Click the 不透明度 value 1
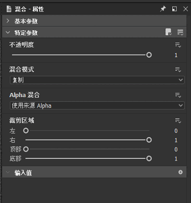This screenshot has height=203, width=191. tap(176, 55)
